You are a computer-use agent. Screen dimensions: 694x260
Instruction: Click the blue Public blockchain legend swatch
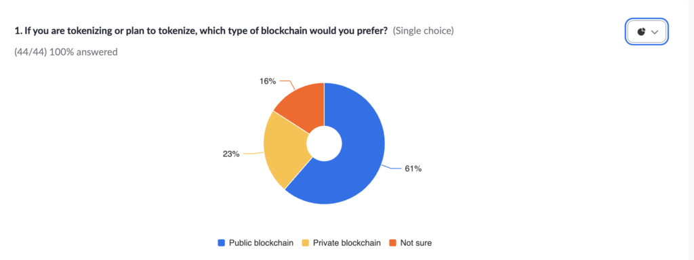click(x=222, y=243)
